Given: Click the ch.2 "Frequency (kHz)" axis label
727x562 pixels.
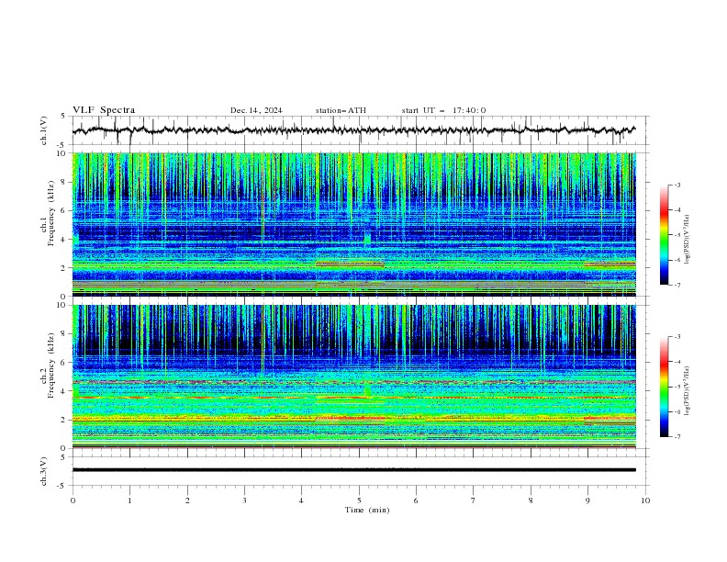Looking at the screenshot, I should (51, 365).
